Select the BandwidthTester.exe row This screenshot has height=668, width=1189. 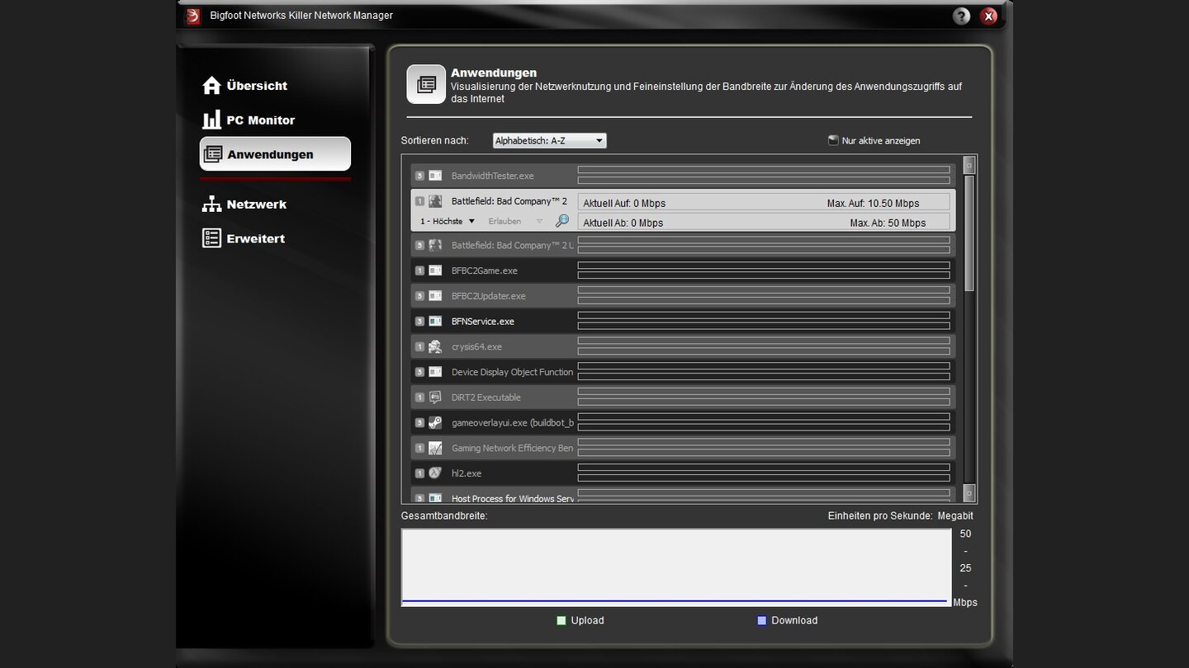point(683,176)
